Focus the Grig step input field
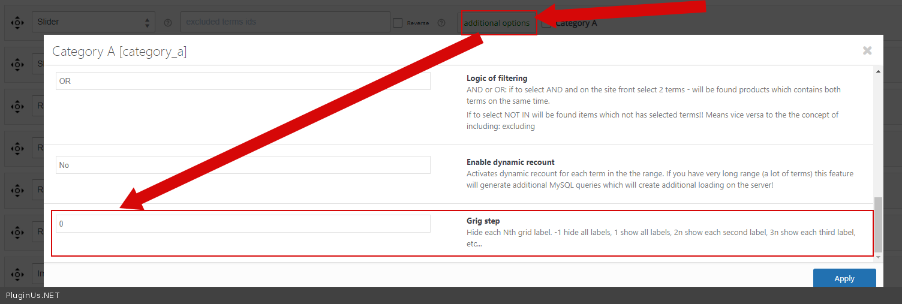Image resolution: width=902 pixels, height=304 pixels. [x=243, y=224]
